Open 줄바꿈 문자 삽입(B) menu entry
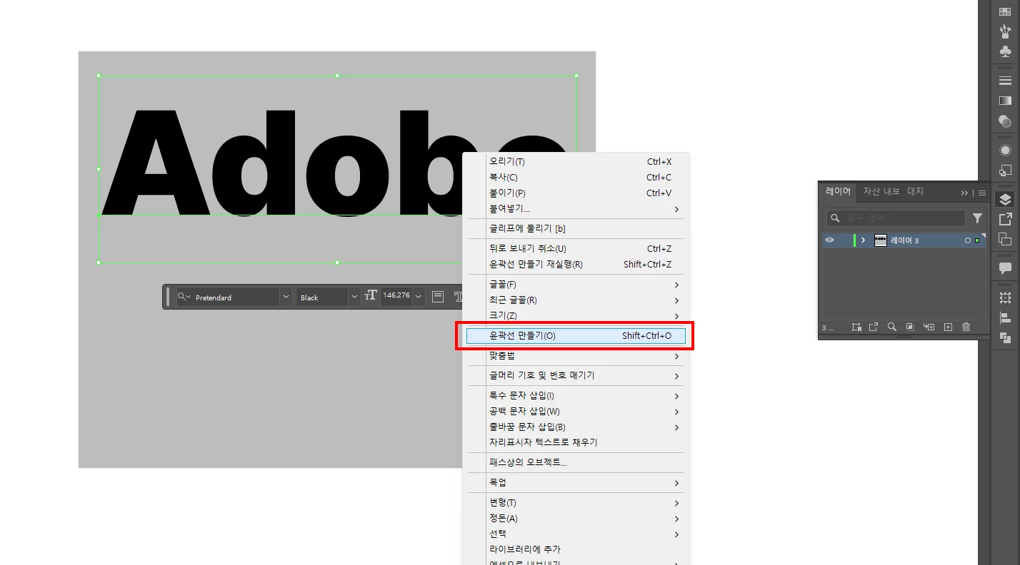This screenshot has width=1020, height=565. (x=576, y=427)
